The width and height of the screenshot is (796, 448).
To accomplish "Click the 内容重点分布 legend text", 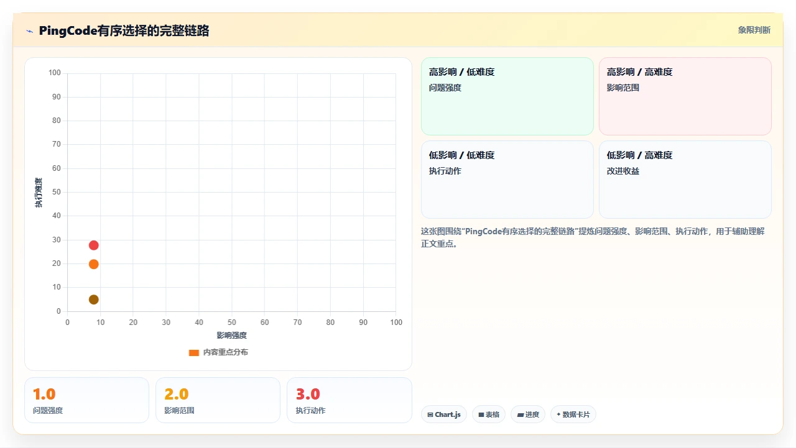I will click(226, 352).
